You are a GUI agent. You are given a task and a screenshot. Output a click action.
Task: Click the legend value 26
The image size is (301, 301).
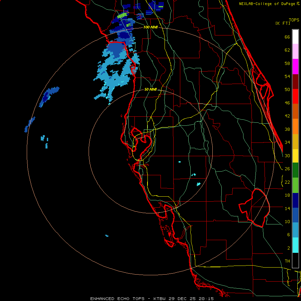(x=287, y=169)
